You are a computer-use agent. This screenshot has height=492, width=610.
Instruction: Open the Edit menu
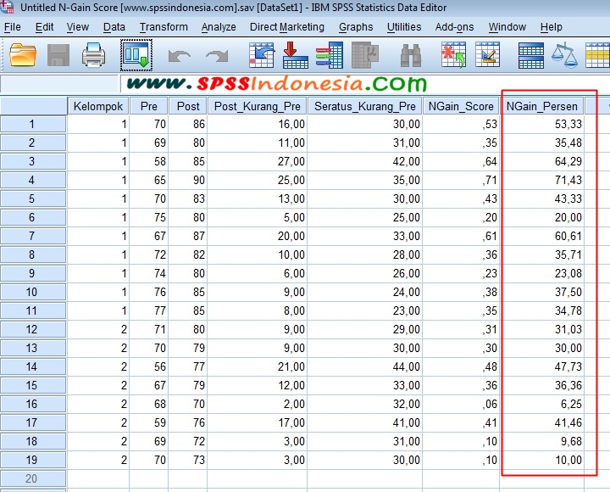[44, 27]
